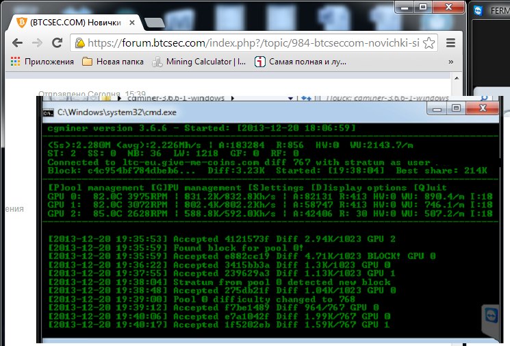Expand the cgminer-3.6.6-1-windows path arrow
Image resolution: width=510 pixels, height=346 pixels.
point(233,98)
